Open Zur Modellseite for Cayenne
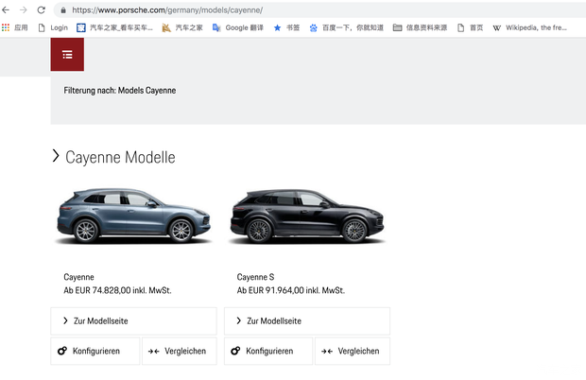Viewport: 586px width, 380px height. tap(133, 321)
